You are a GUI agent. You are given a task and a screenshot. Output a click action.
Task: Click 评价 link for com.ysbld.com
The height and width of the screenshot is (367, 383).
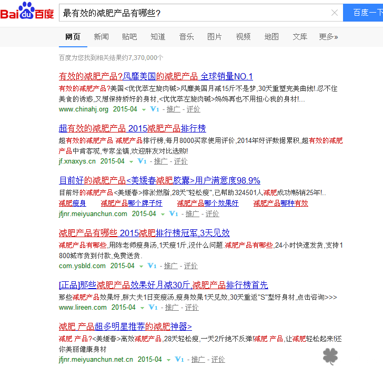(x=191, y=266)
